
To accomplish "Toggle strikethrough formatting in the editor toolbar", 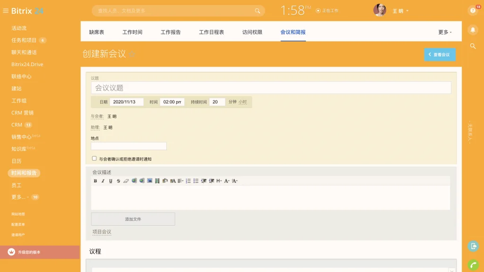I will 118,181.
